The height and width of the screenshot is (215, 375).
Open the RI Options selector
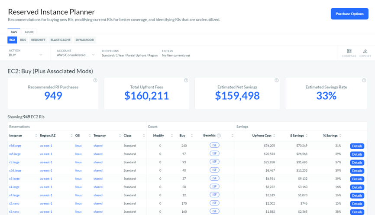tap(129, 53)
